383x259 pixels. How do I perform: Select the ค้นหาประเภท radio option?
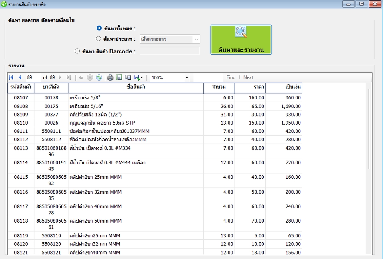coord(99,39)
